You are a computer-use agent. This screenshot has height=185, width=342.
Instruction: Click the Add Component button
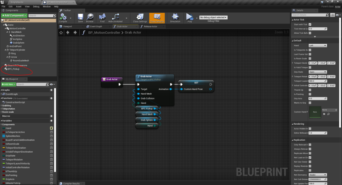[14, 16]
